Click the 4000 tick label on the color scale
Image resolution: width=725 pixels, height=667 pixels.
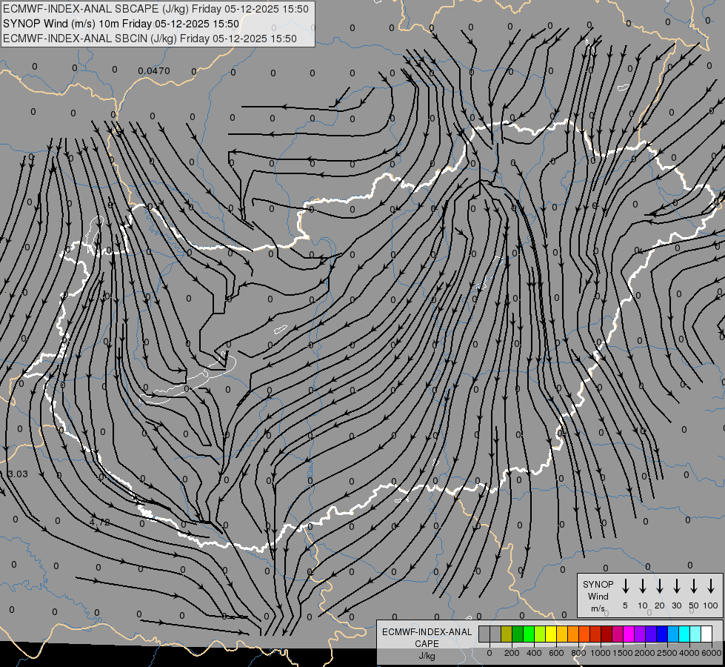tap(689, 653)
